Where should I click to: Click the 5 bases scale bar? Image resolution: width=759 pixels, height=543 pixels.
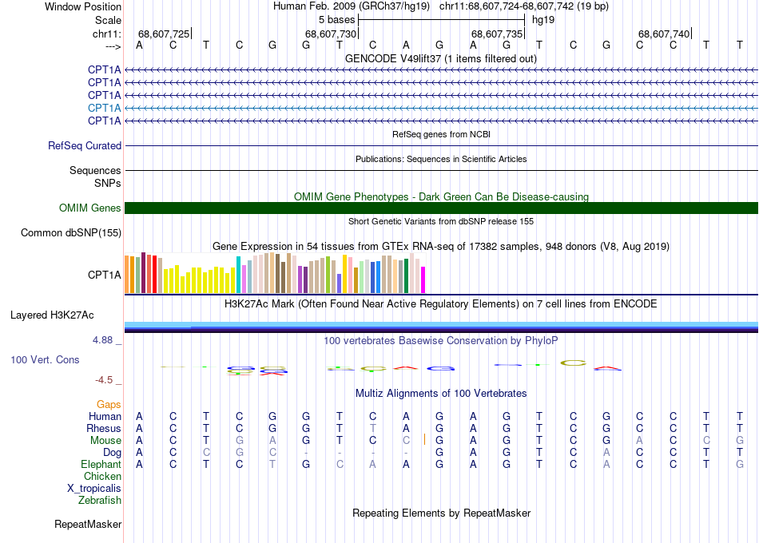pos(441,19)
